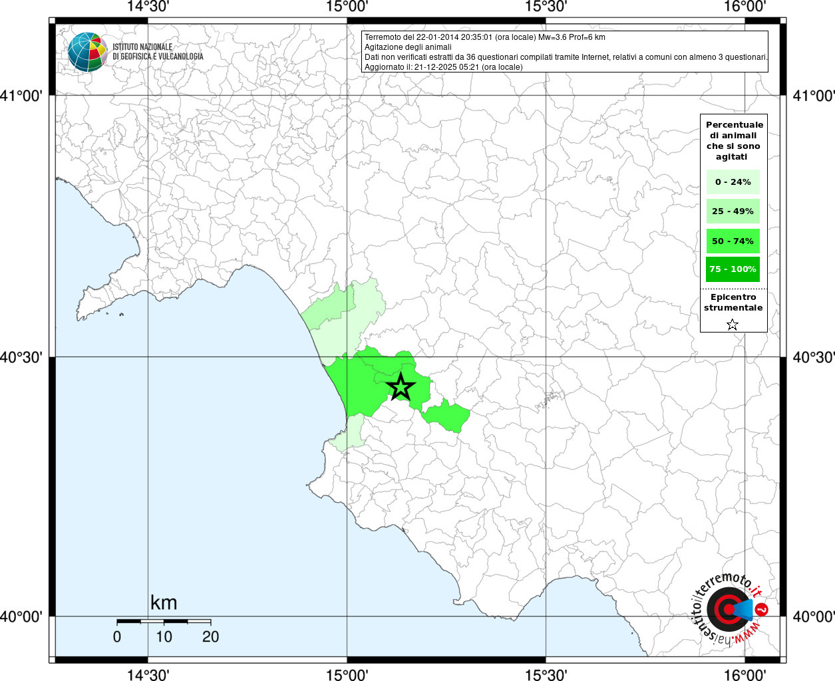Click 'Epicentro strumentale' legend label
Viewport: 835px width, 681px height.
tap(733, 302)
